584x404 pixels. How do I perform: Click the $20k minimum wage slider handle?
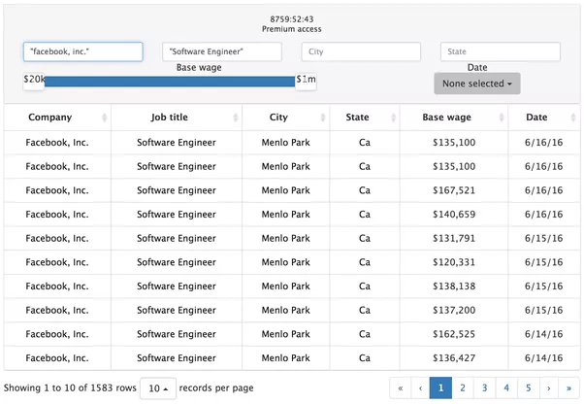[34, 81]
